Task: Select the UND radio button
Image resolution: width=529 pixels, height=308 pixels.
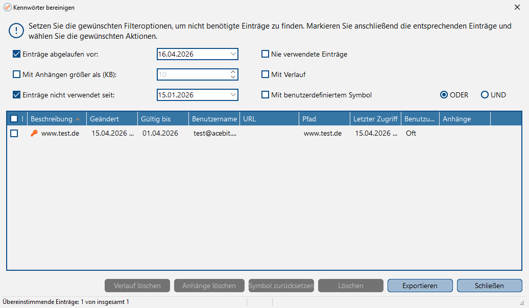Action: 485,95
